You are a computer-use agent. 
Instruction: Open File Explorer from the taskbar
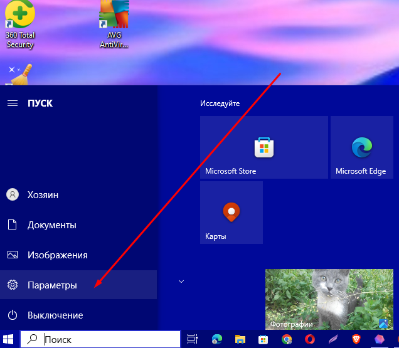point(240,339)
